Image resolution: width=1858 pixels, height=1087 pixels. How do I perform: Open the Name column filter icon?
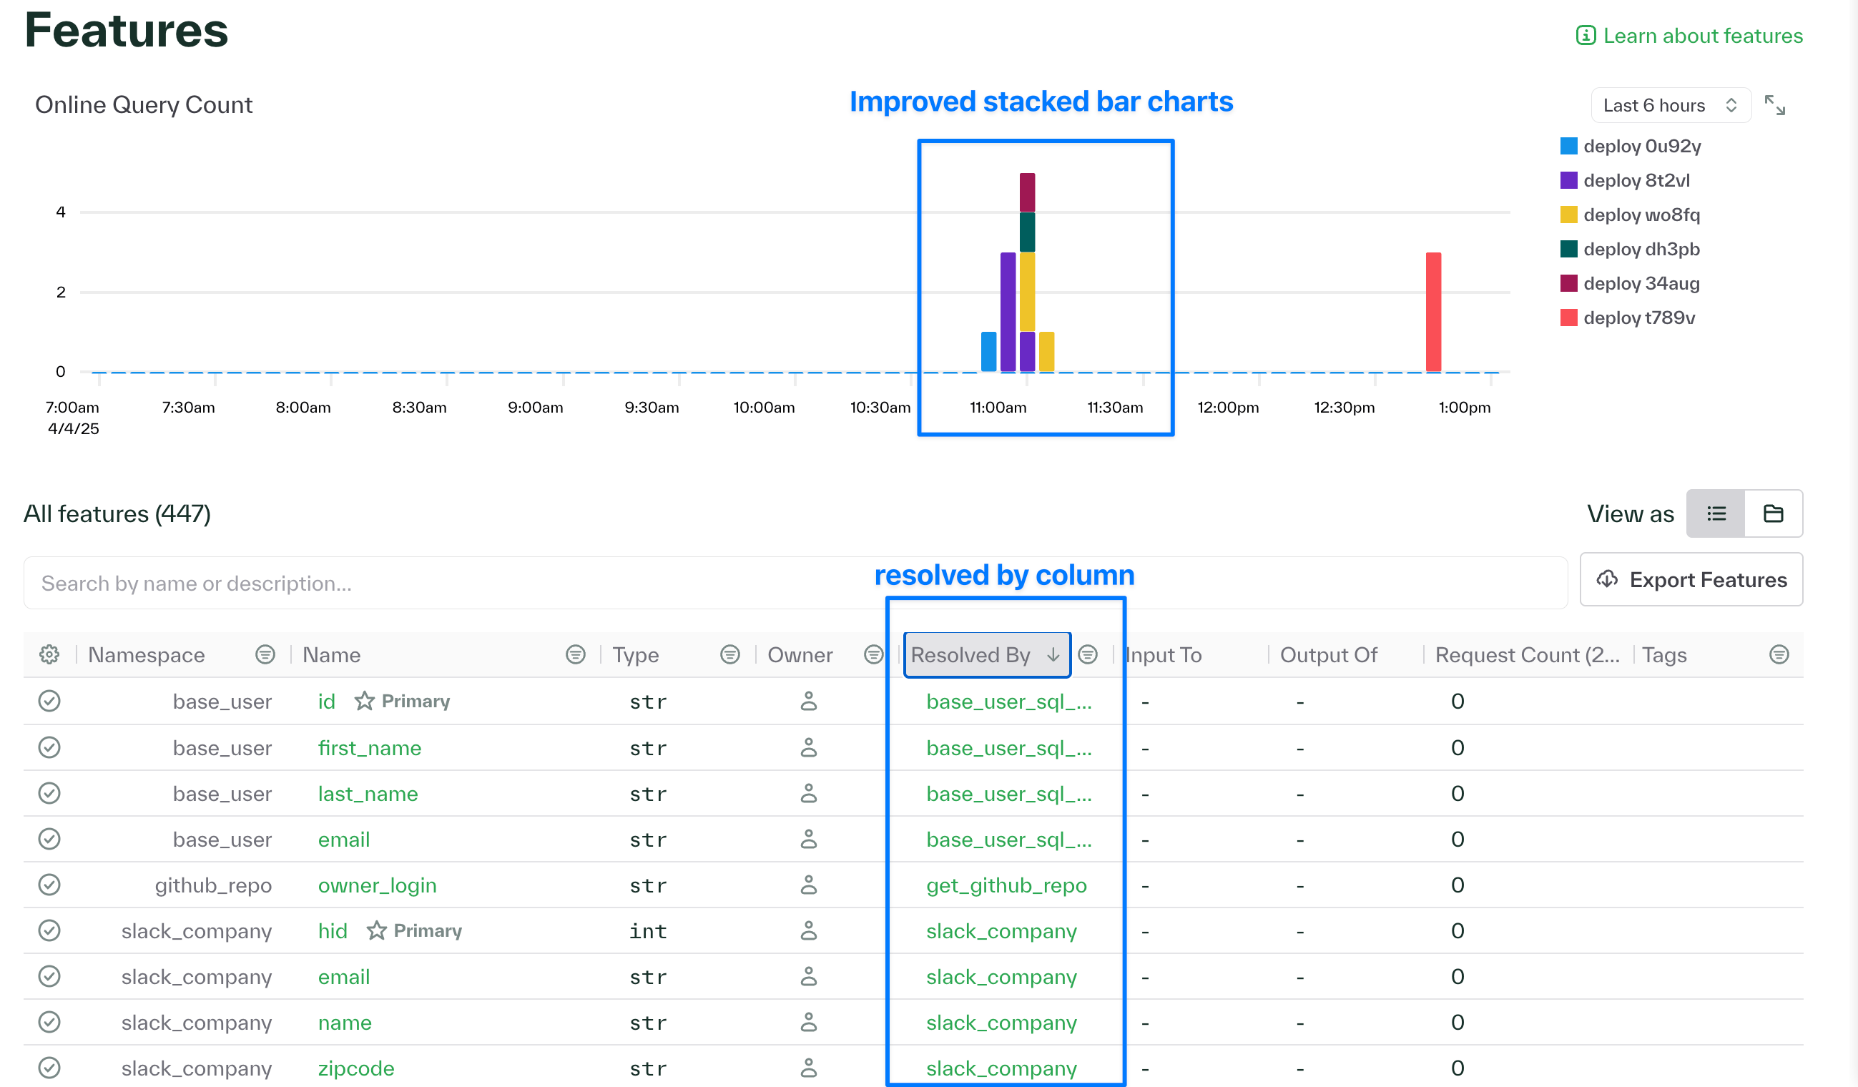[x=575, y=654]
